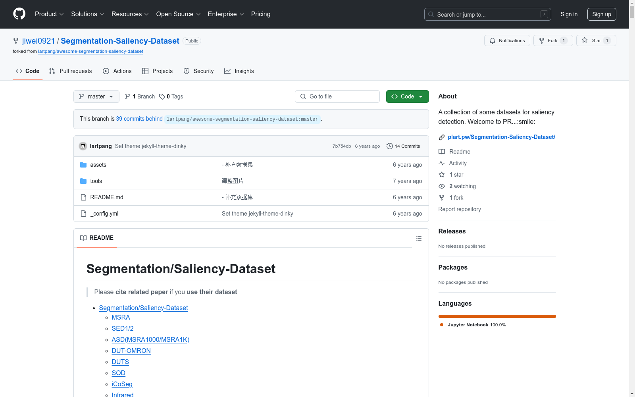The height and width of the screenshot is (397, 635).
Task: Switch to the Security tab
Action: click(x=199, y=71)
